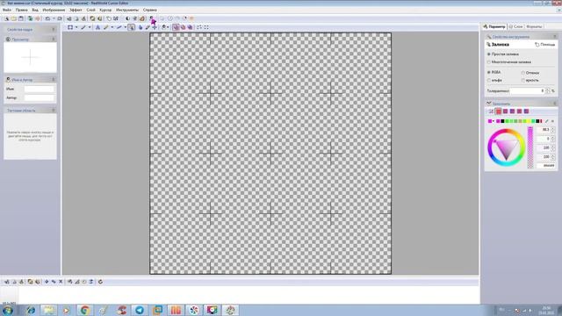Open the Инструменты menu
This screenshot has height=316, width=562.
pos(127,10)
